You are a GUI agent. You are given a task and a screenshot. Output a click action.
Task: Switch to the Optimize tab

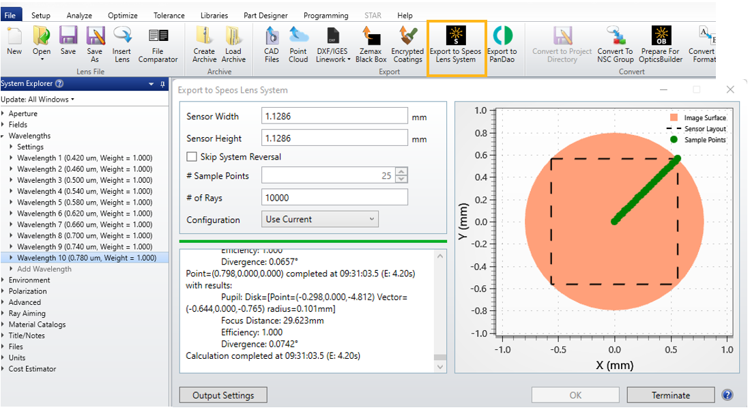pos(123,15)
